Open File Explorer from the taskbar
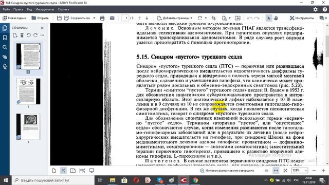Screen dimensions: 329x185 pyautogui.click(x=113, y=180)
